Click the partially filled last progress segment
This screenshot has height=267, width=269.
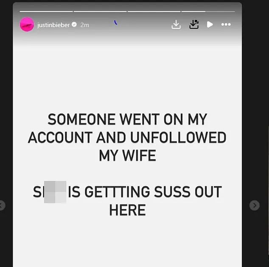click(208, 11)
